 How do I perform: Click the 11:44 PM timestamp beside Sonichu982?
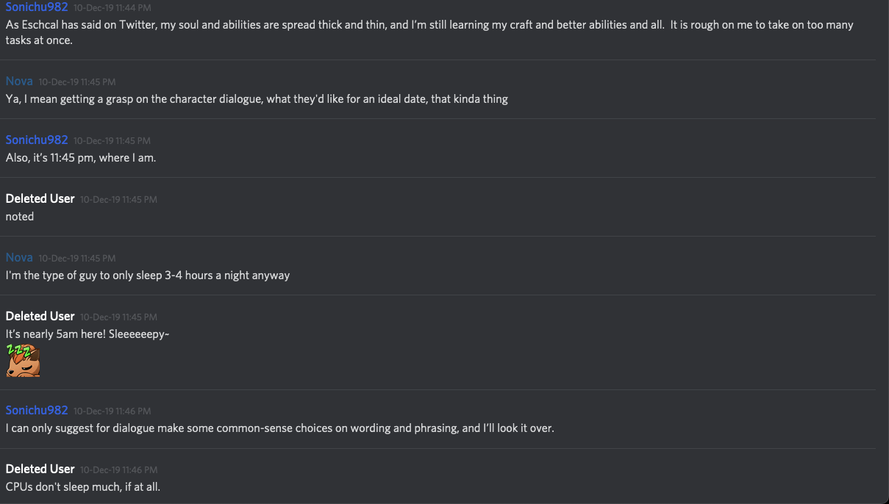[112, 8]
